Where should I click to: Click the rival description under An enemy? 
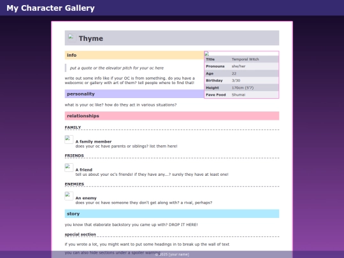(144, 203)
